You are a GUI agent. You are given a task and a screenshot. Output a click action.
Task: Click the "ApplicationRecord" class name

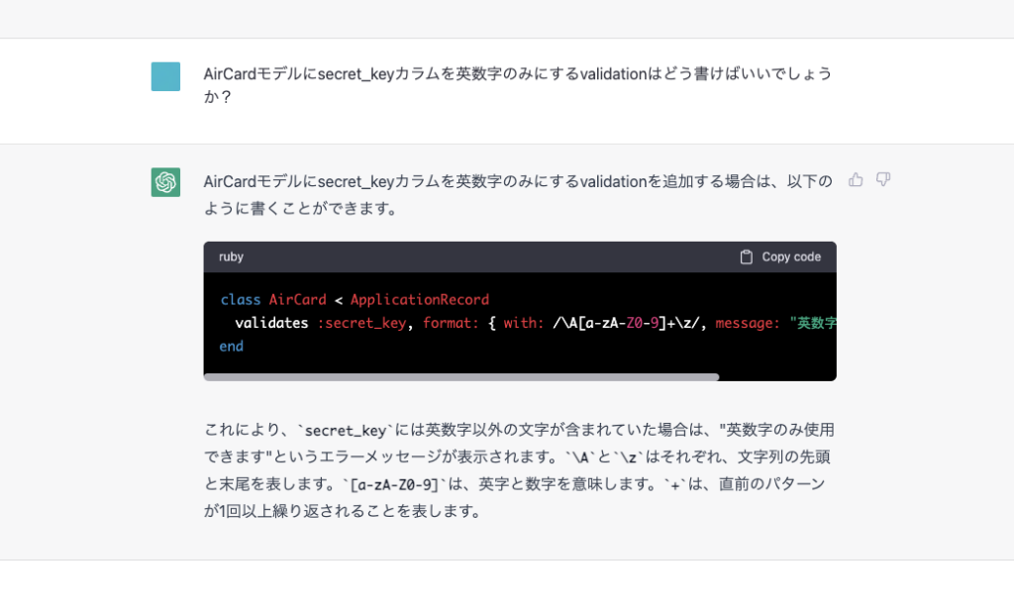tap(420, 299)
